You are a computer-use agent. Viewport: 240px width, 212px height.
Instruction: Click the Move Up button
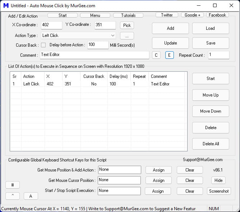pos(211,95)
